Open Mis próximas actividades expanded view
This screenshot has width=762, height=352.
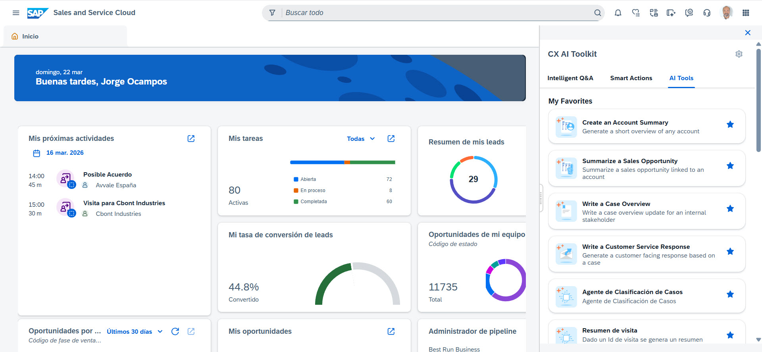coord(191,138)
